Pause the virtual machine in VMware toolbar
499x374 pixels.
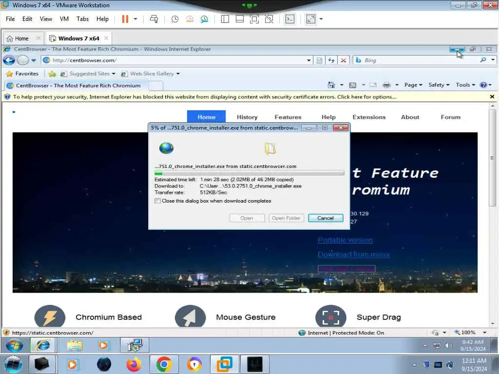125,19
